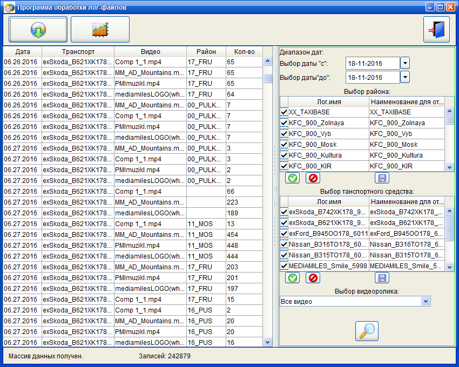Click the 'Район' column header
The width and height of the screenshot is (459, 367).
tap(206, 52)
